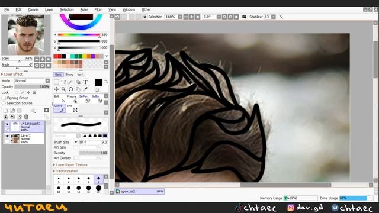Select the Zoom magnifier tool
The height and width of the screenshot is (213, 379).
click(63, 89)
